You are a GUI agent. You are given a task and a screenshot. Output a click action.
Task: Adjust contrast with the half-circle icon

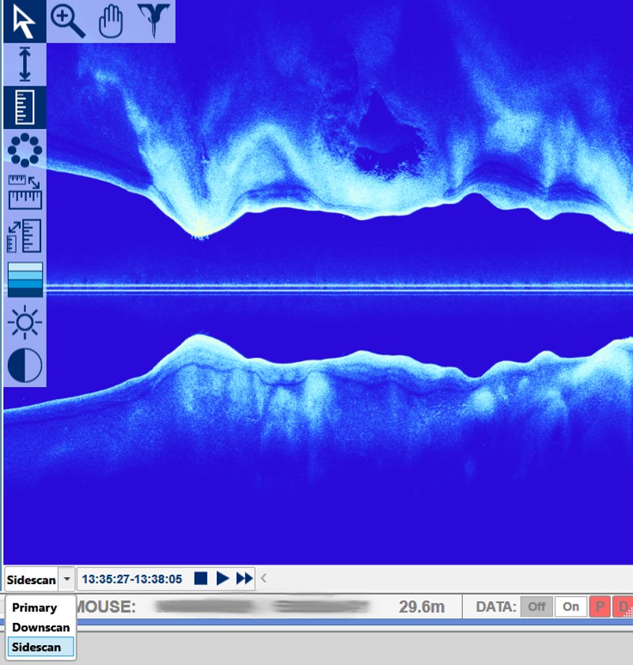tap(24, 366)
